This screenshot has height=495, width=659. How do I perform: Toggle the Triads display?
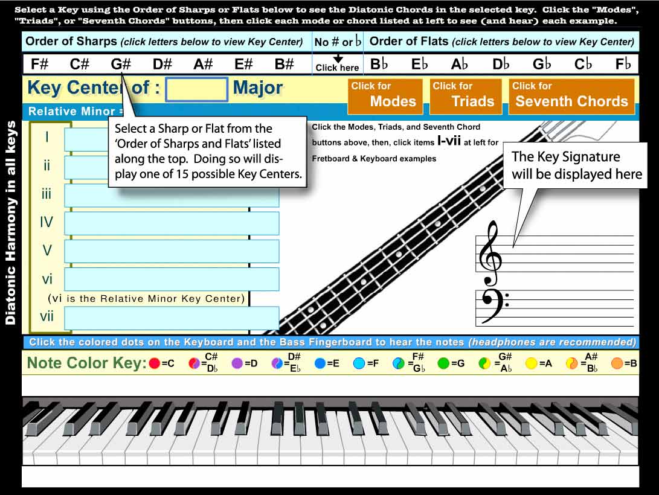pos(465,94)
